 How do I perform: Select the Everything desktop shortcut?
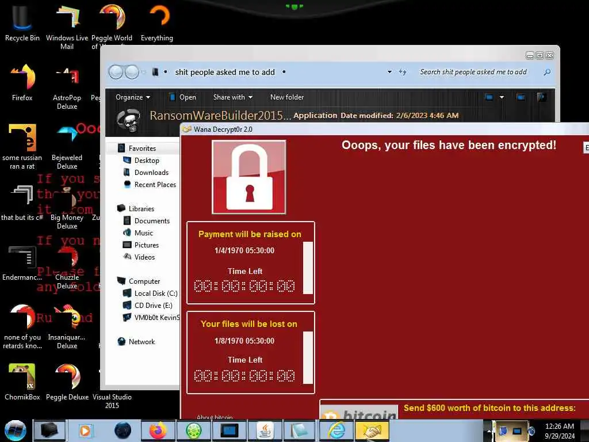[x=157, y=22]
